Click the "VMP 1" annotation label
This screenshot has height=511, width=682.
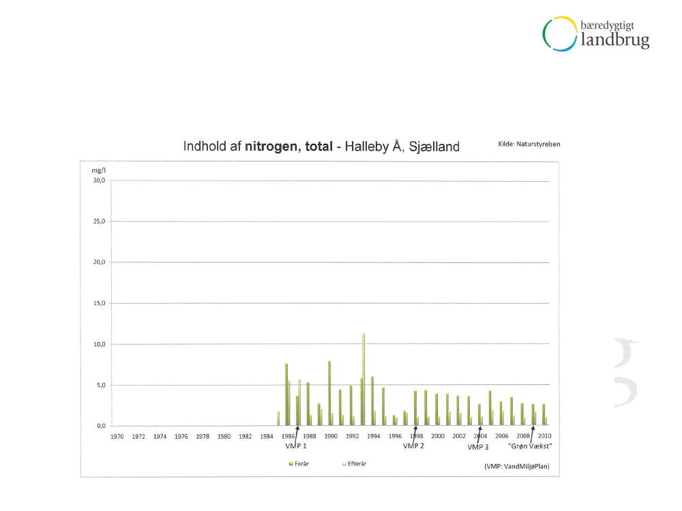click(295, 446)
